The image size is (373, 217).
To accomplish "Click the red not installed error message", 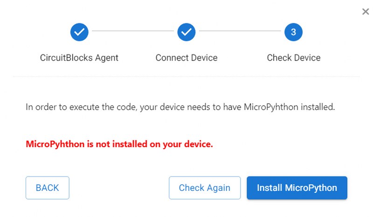I will click(x=119, y=144).
